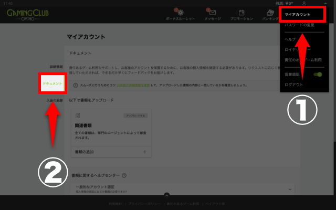Screen dimensions: 336x210
Task: Open the バンキング banking icon
Action: [x=270, y=13]
